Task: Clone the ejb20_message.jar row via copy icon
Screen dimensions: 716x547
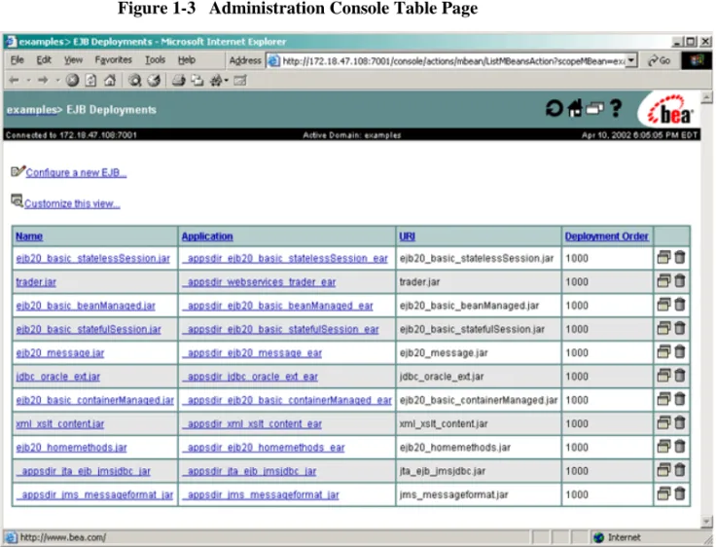Action: (x=663, y=352)
